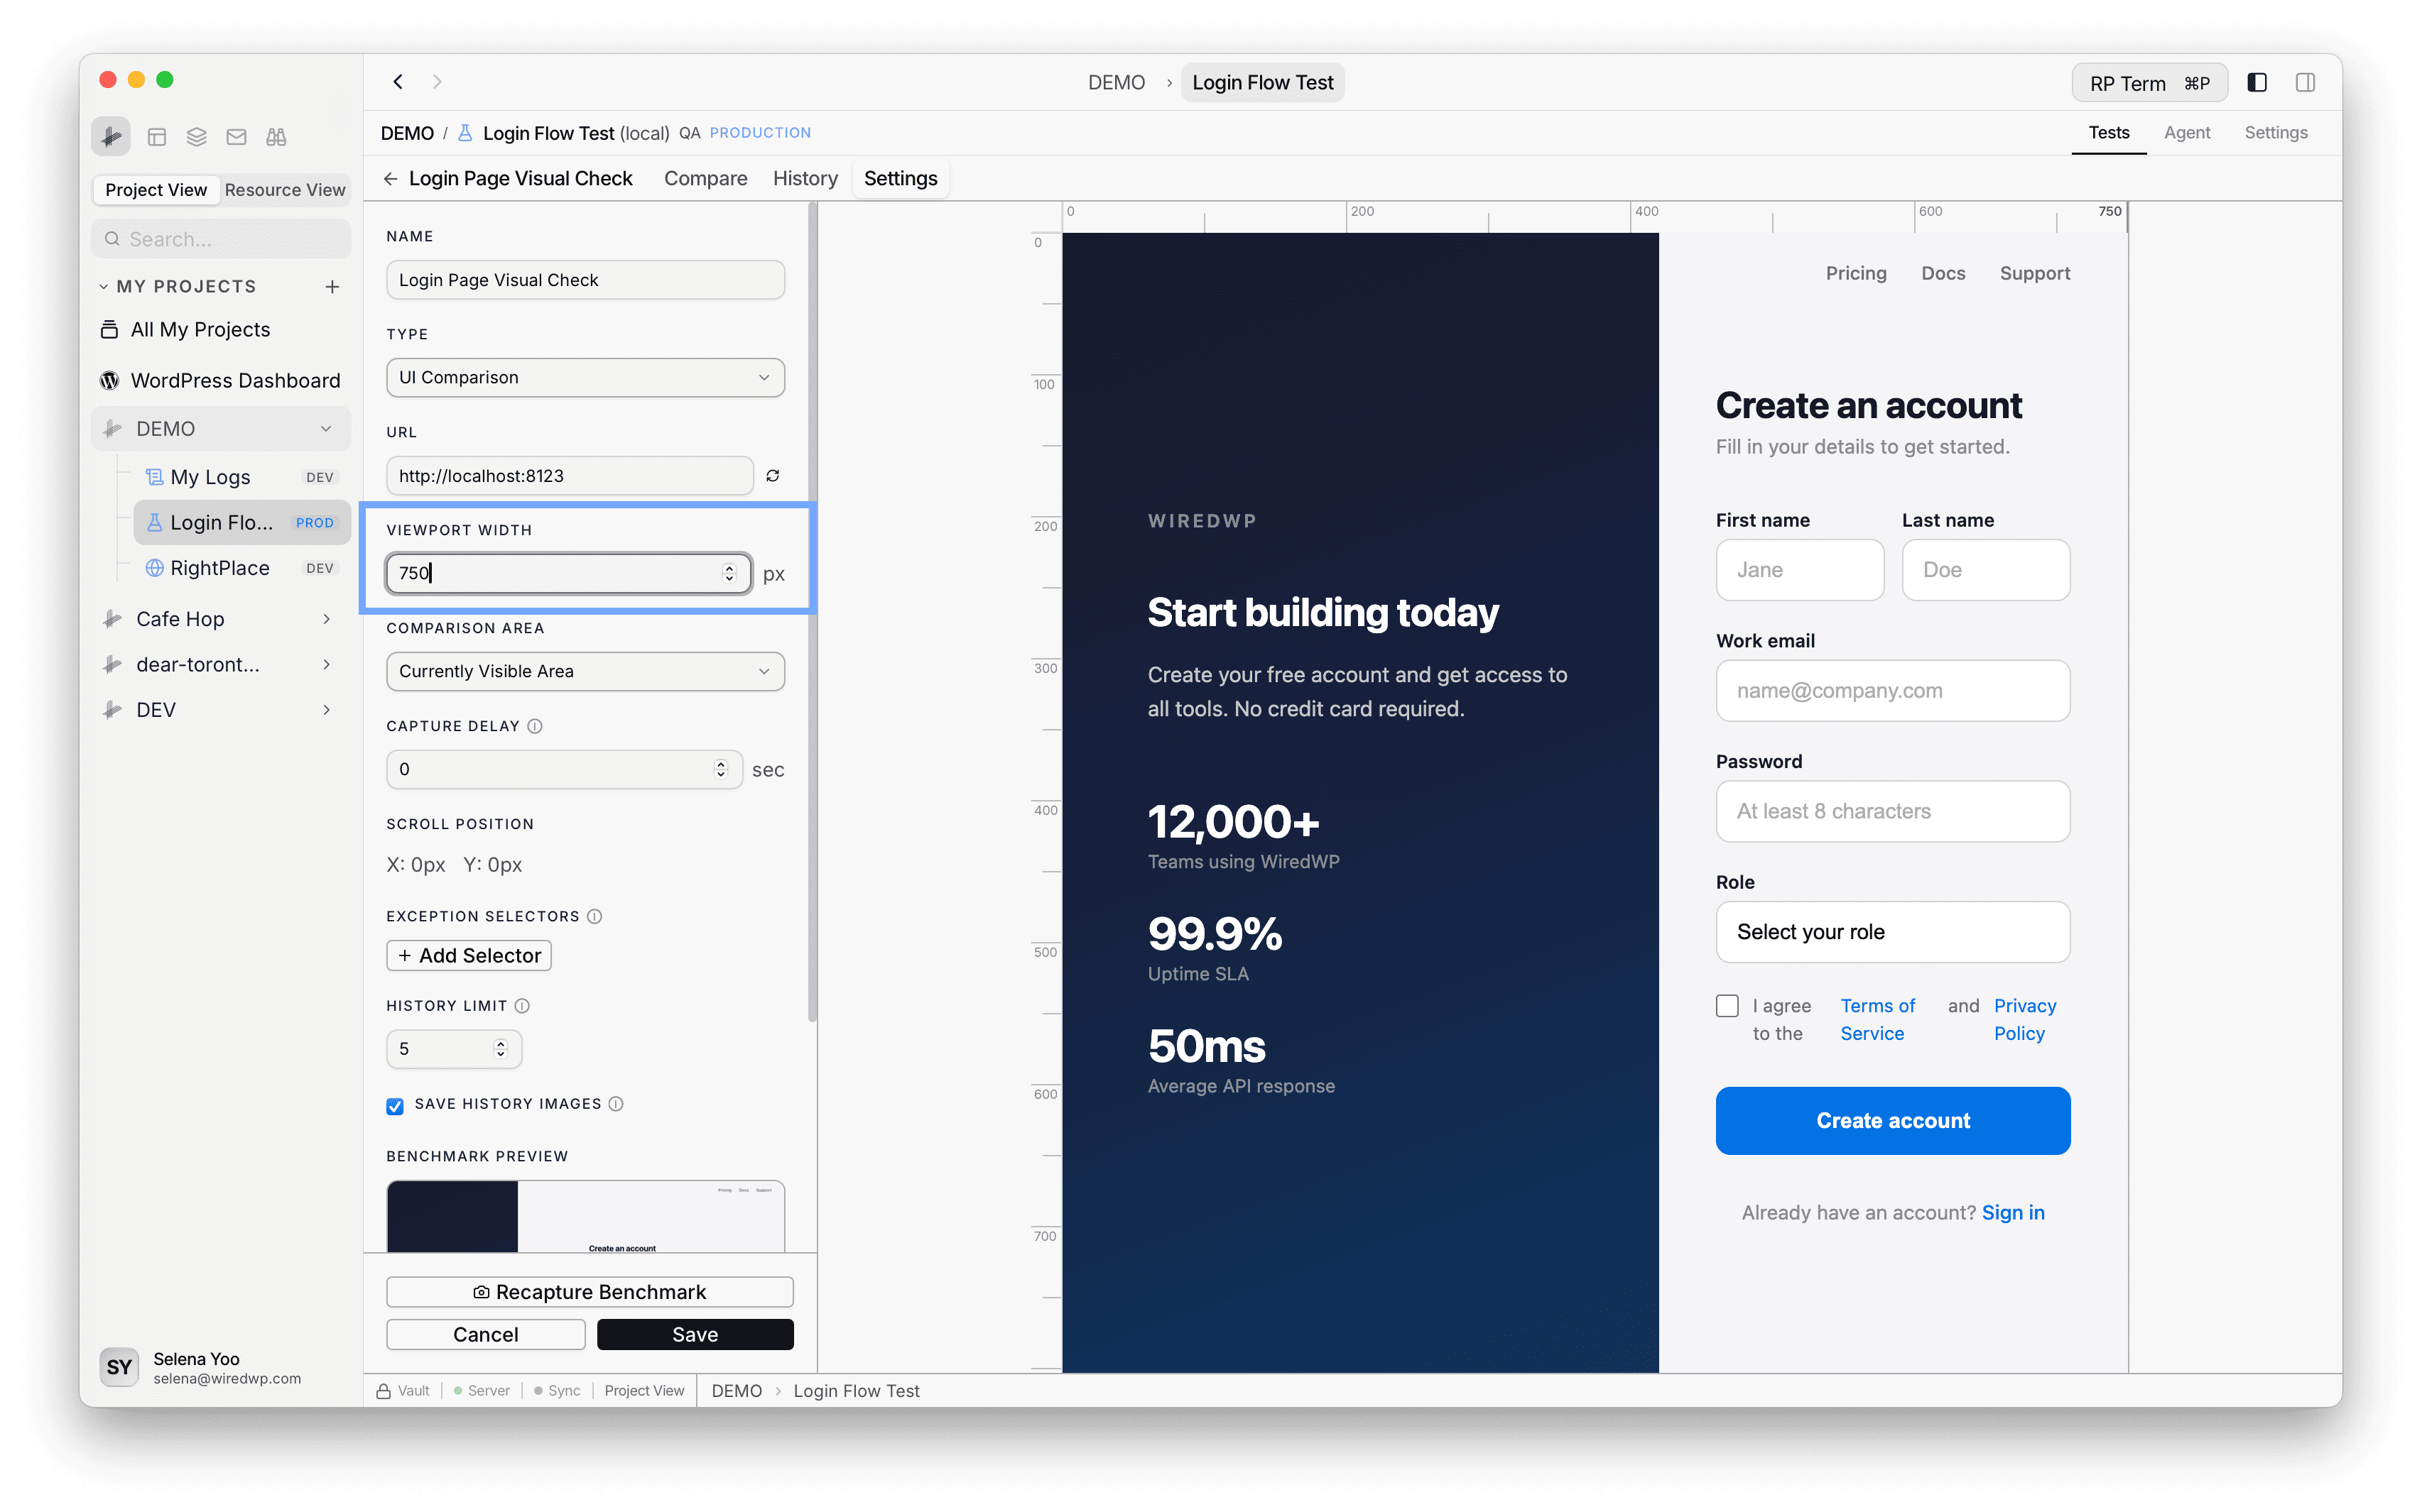Viewport: 2422px width, 1512px height.
Task: Click the Save button
Action: click(x=695, y=1335)
